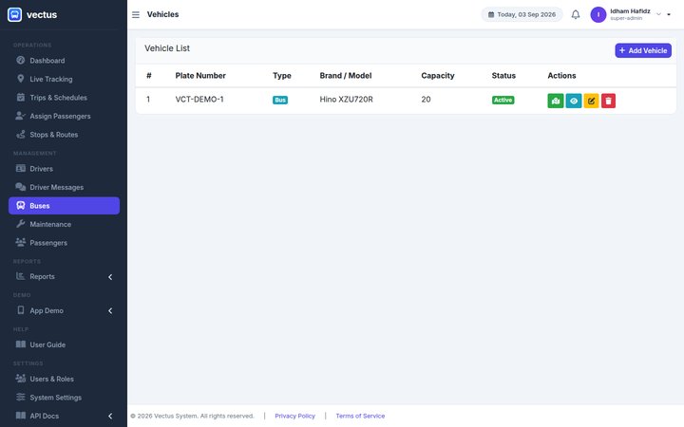Image resolution: width=684 pixels, height=427 pixels.
Task: Click the small chevron next to user name
Action: click(658, 14)
